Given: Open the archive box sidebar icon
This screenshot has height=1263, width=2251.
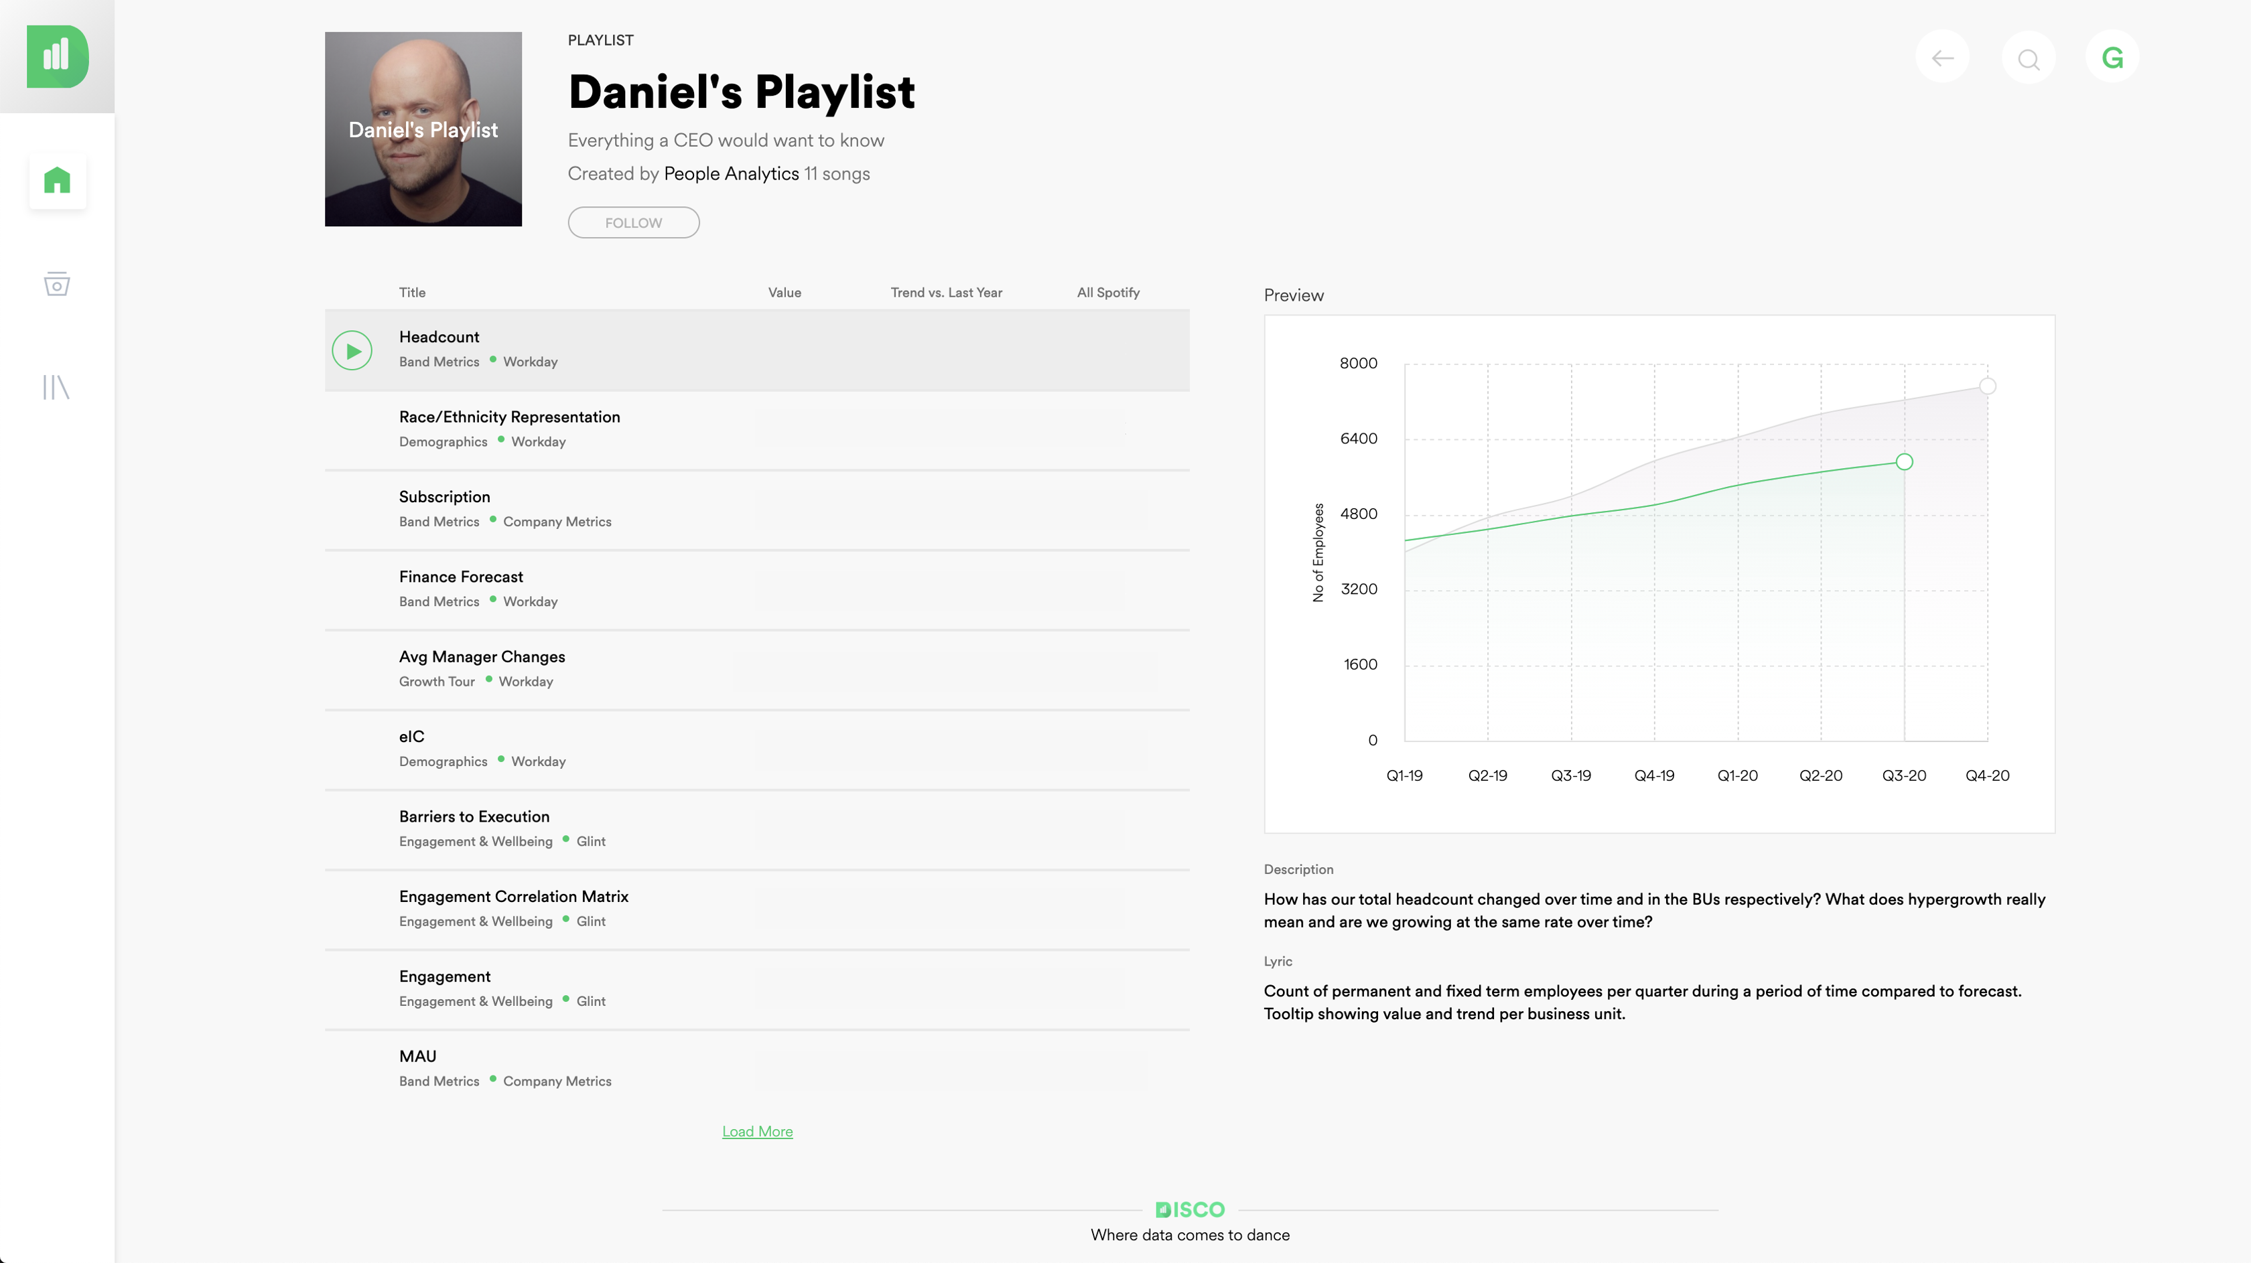Looking at the screenshot, I should click(57, 284).
